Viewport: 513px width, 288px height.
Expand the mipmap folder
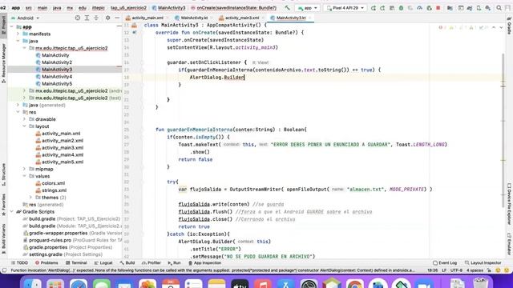coord(25,169)
